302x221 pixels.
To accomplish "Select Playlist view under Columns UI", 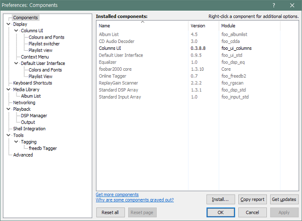I will point(40,50).
